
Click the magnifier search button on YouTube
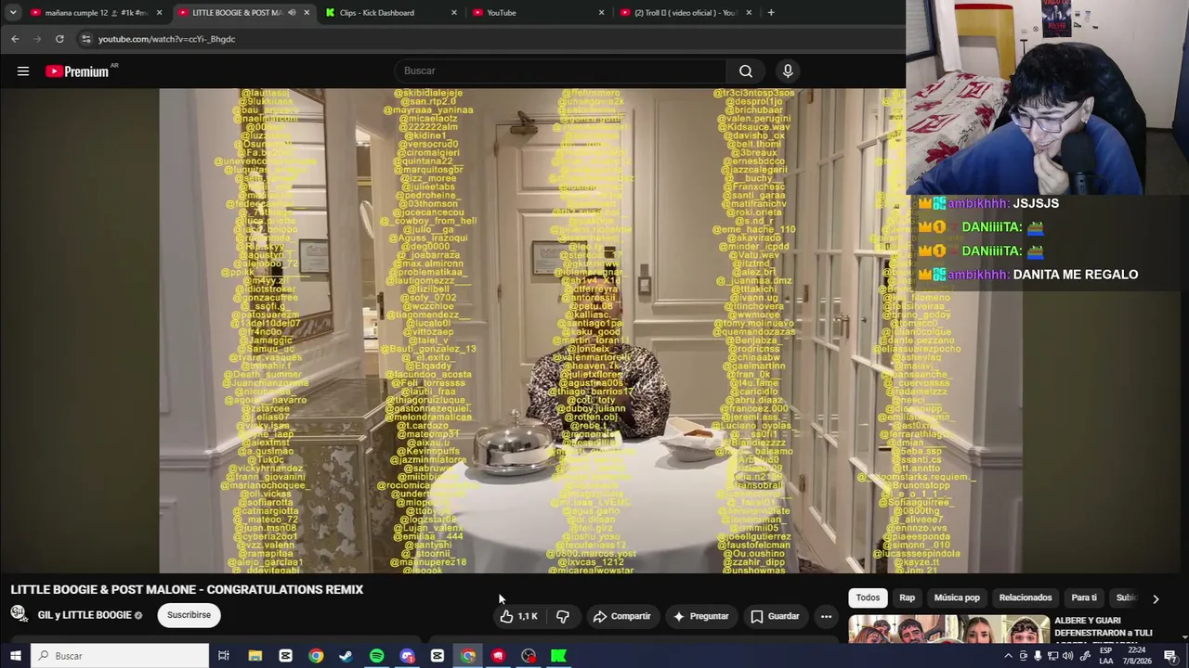[745, 71]
